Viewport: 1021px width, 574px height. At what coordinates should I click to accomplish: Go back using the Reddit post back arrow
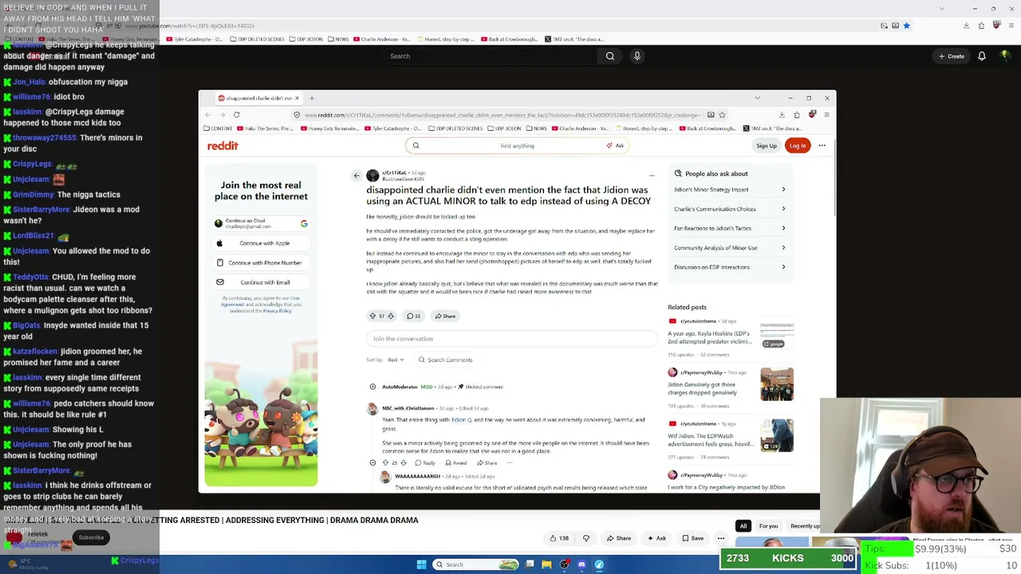click(357, 175)
